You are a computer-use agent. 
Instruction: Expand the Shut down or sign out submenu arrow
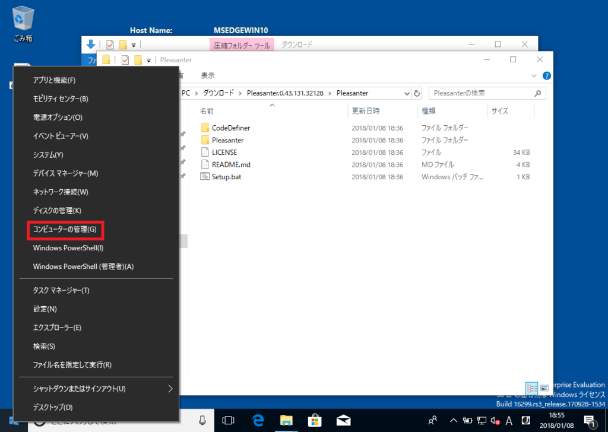[x=170, y=389]
